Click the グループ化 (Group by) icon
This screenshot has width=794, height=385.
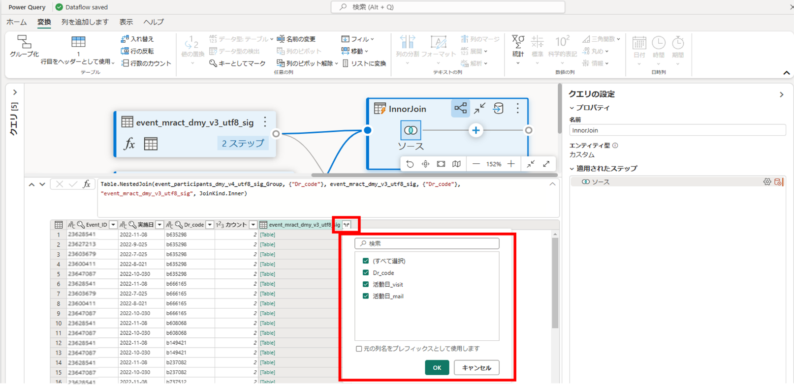(24, 41)
